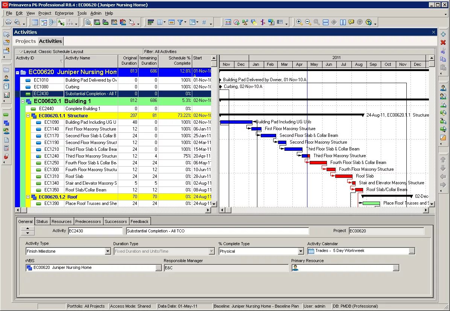This screenshot has width=450, height=311.
Task: Switch to the Successors details tab
Action: 116,221
